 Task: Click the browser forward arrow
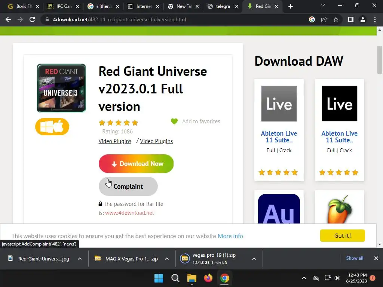coord(20,19)
